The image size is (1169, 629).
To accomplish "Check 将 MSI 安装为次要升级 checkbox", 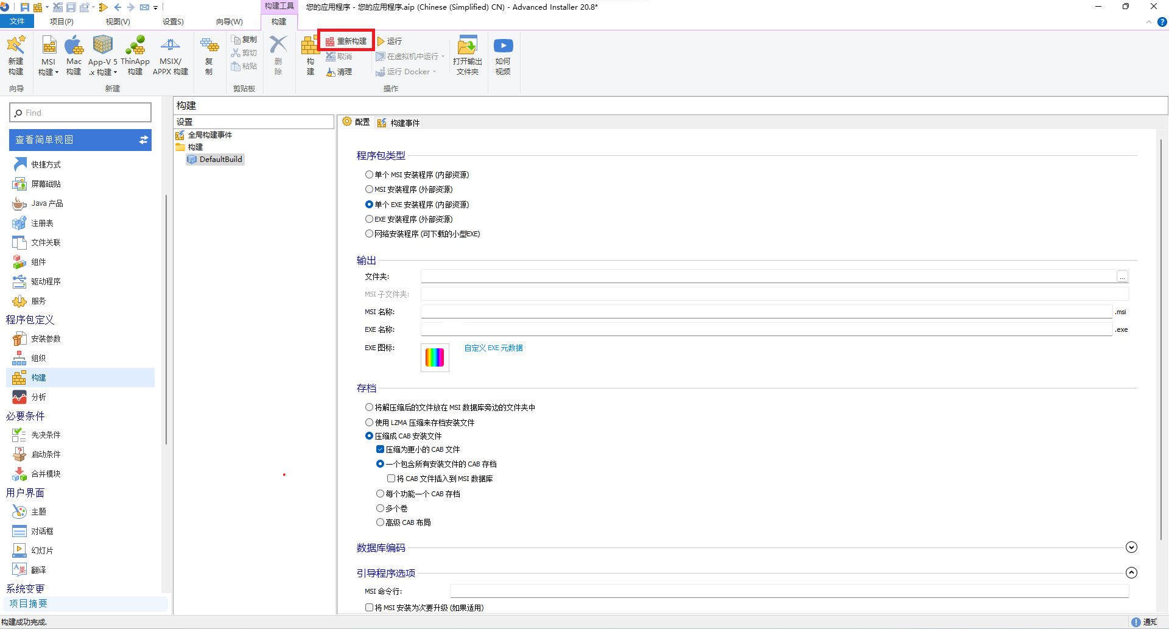I will click(369, 608).
